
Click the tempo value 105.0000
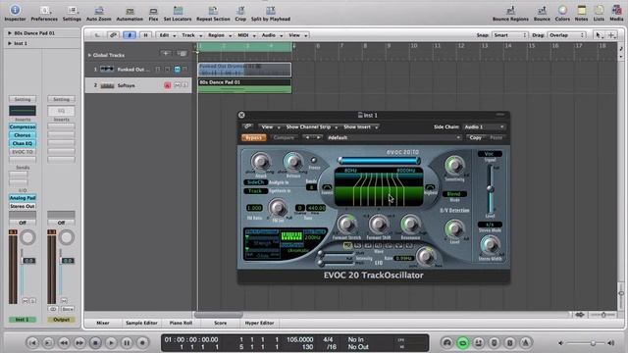coord(299,339)
